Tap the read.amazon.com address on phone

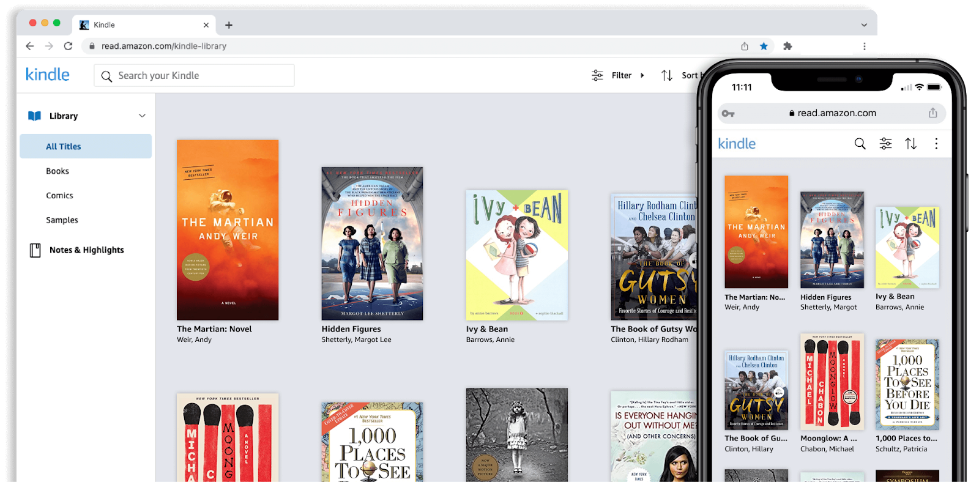pyautogui.click(x=836, y=113)
